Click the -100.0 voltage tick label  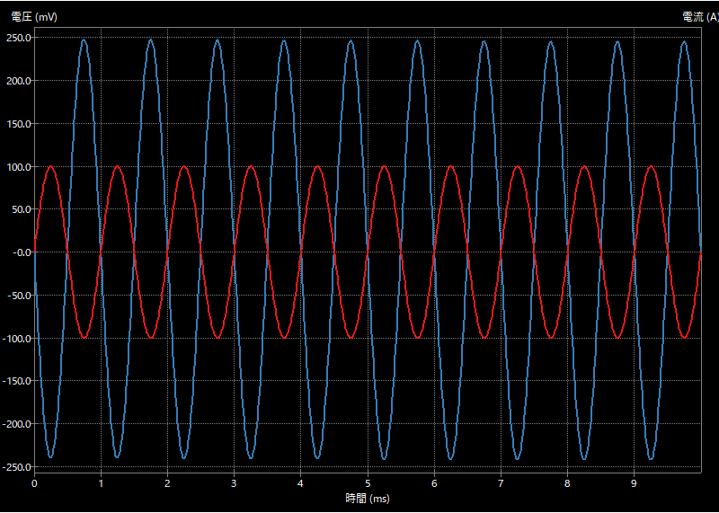(18, 339)
